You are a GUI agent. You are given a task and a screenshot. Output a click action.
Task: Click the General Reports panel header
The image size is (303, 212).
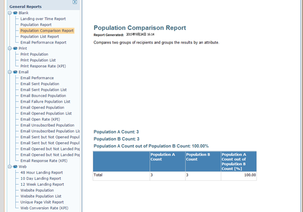(26, 7)
